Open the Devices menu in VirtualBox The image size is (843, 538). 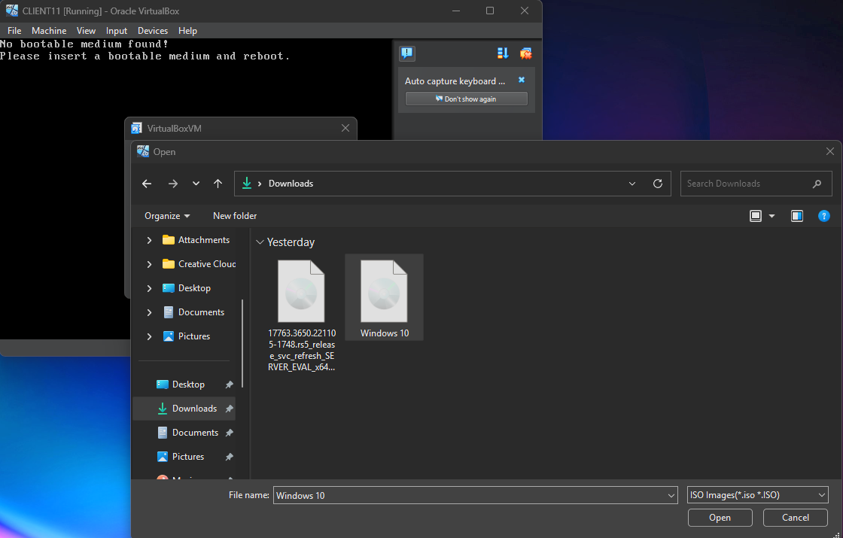153,31
